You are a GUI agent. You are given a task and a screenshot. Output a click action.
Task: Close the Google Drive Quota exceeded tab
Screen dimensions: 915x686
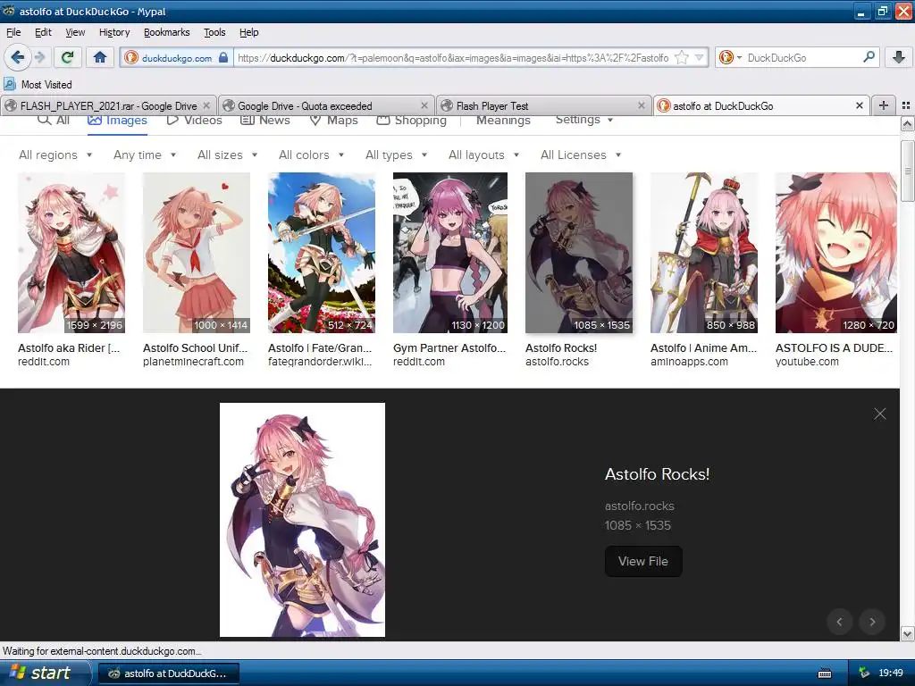point(424,105)
